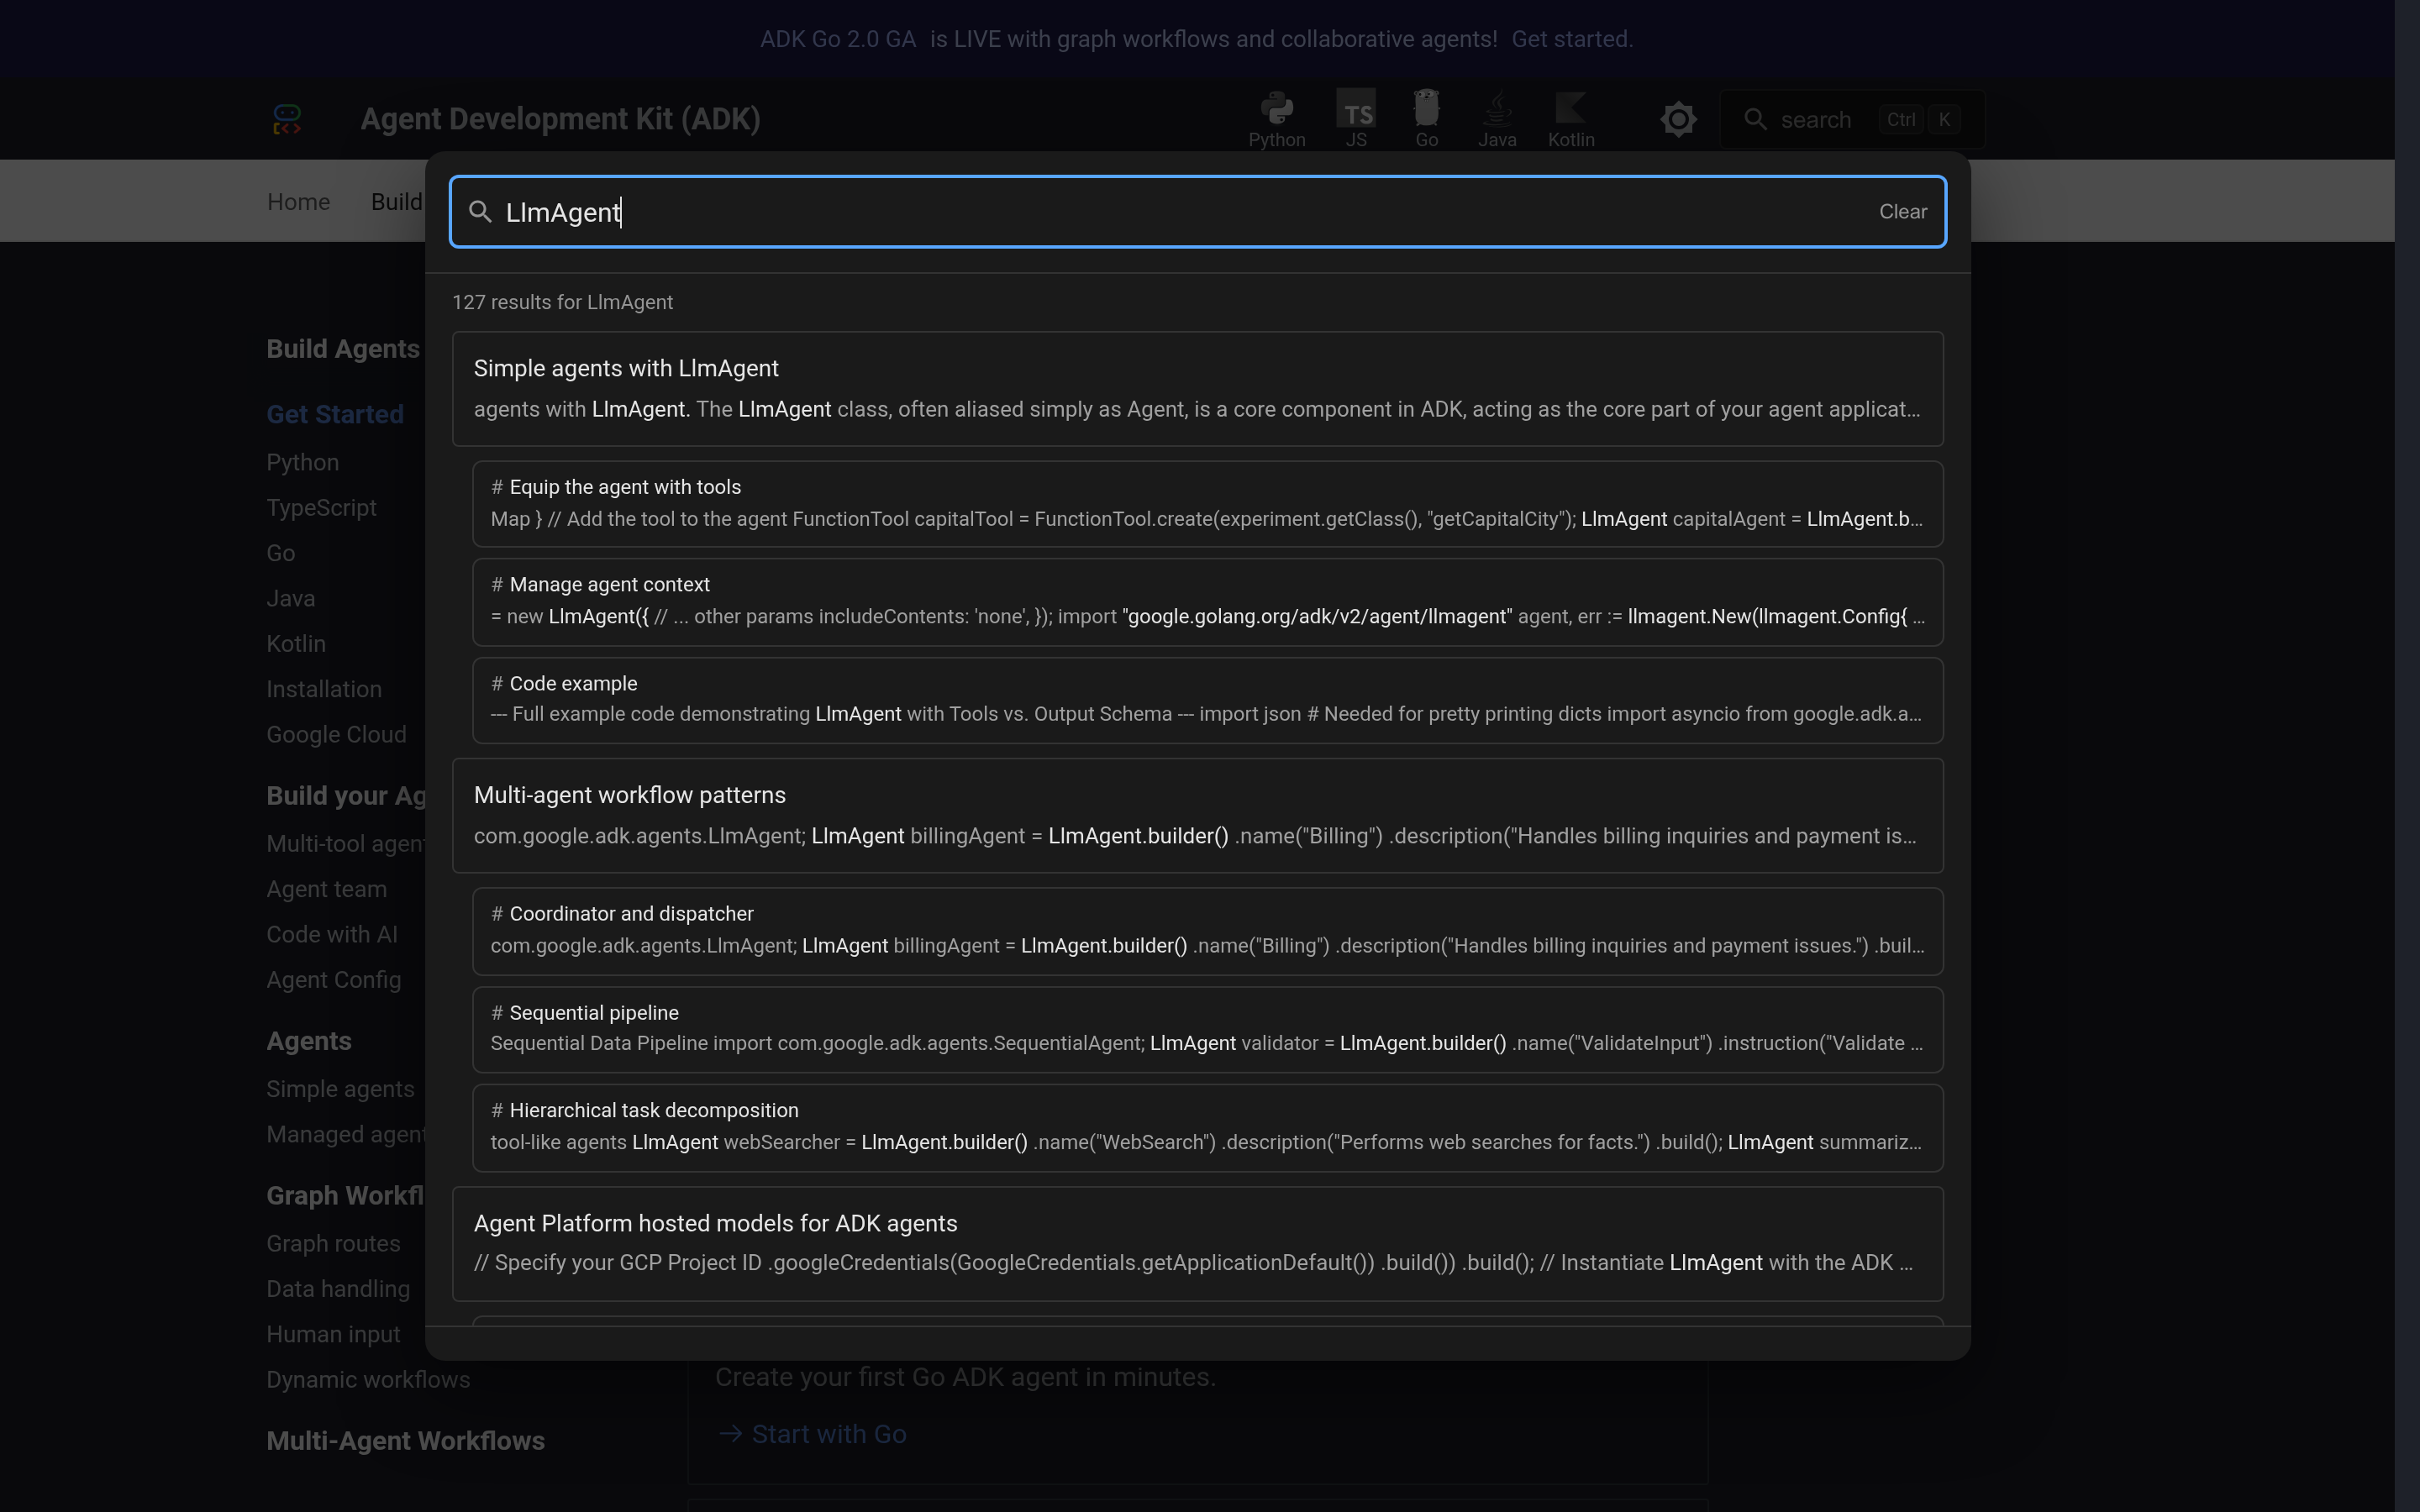This screenshot has height=1512, width=2420.
Task: Open the 'Dynamic workflows' sidebar page
Action: [x=368, y=1379]
